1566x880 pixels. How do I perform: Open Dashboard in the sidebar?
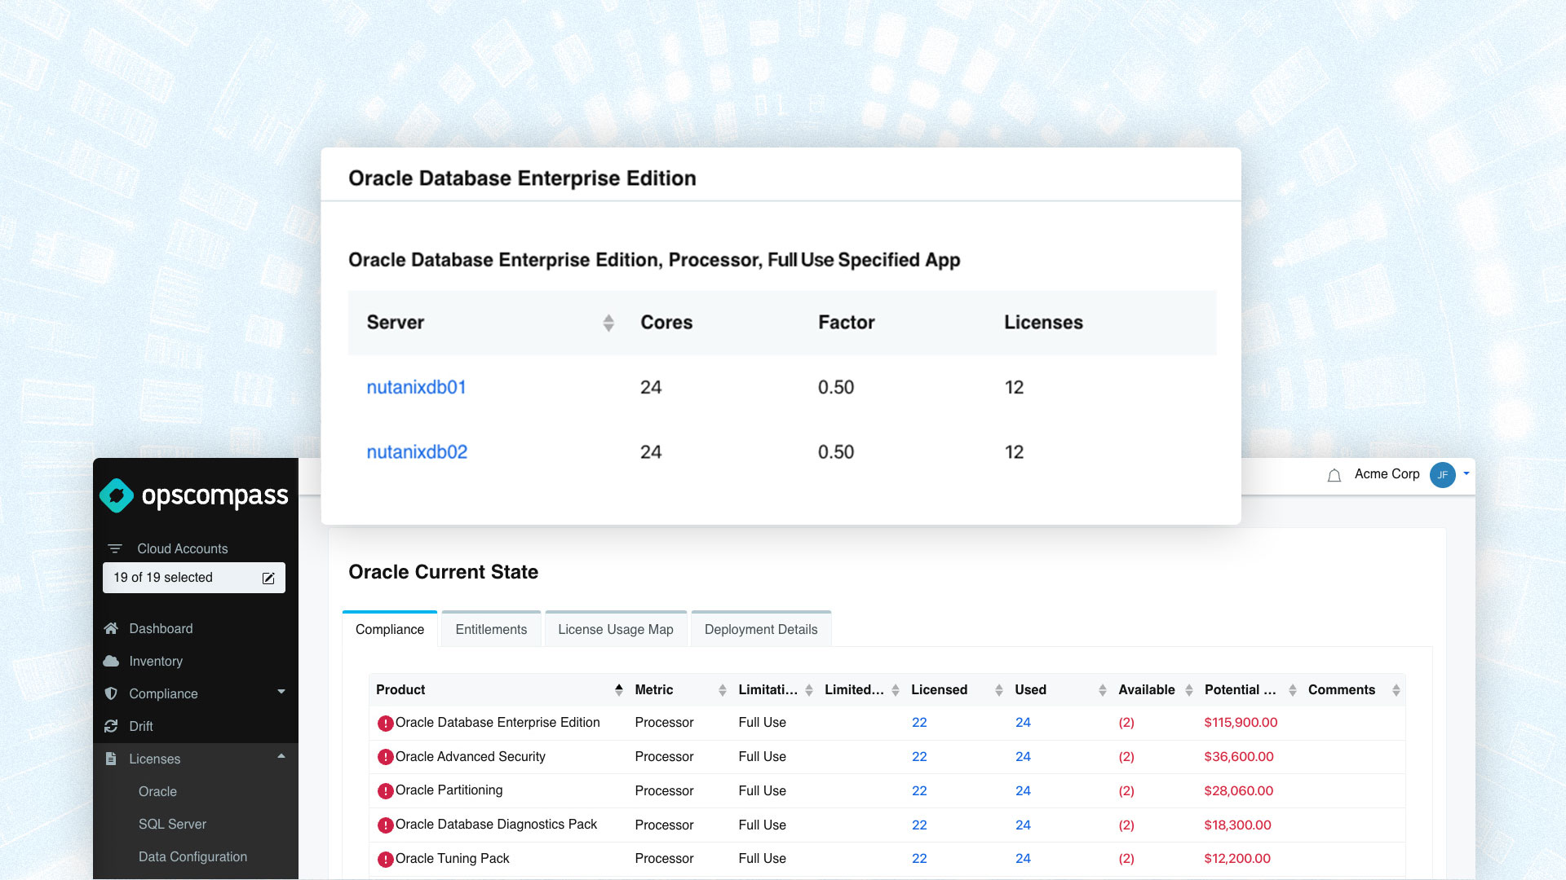tap(161, 628)
